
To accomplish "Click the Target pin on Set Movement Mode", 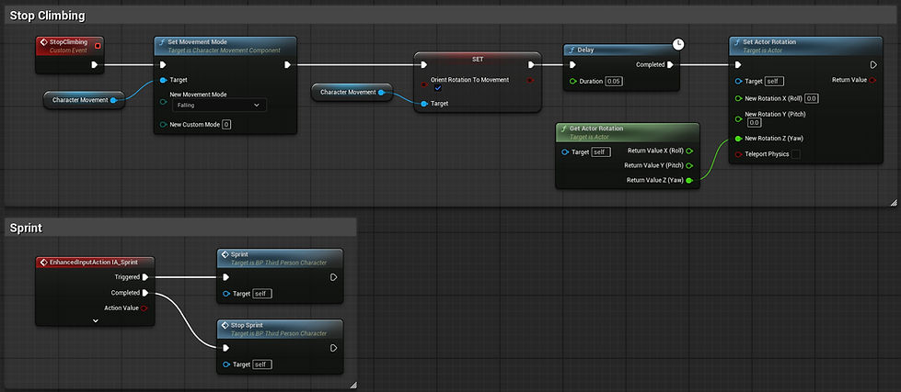I will point(163,80).
